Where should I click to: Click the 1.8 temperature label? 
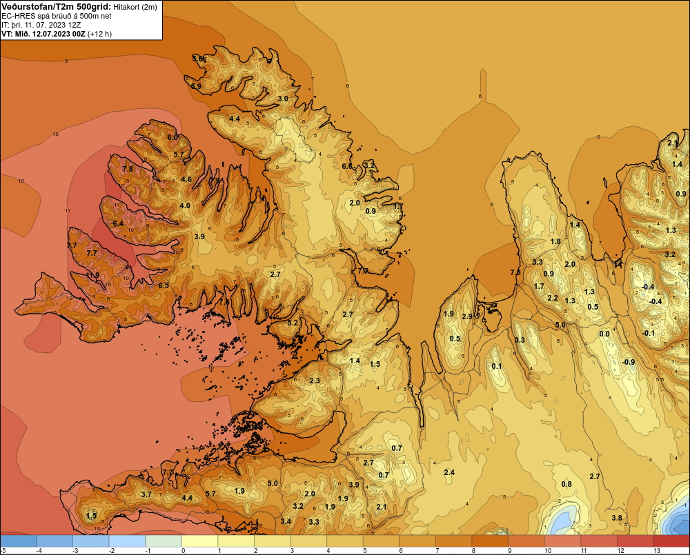coord(555,241)
